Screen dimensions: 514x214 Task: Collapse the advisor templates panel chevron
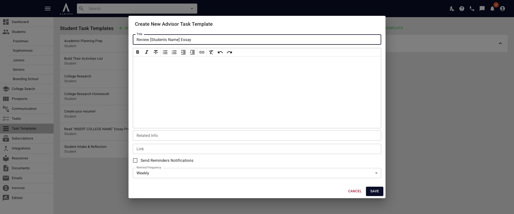point(500,43)
